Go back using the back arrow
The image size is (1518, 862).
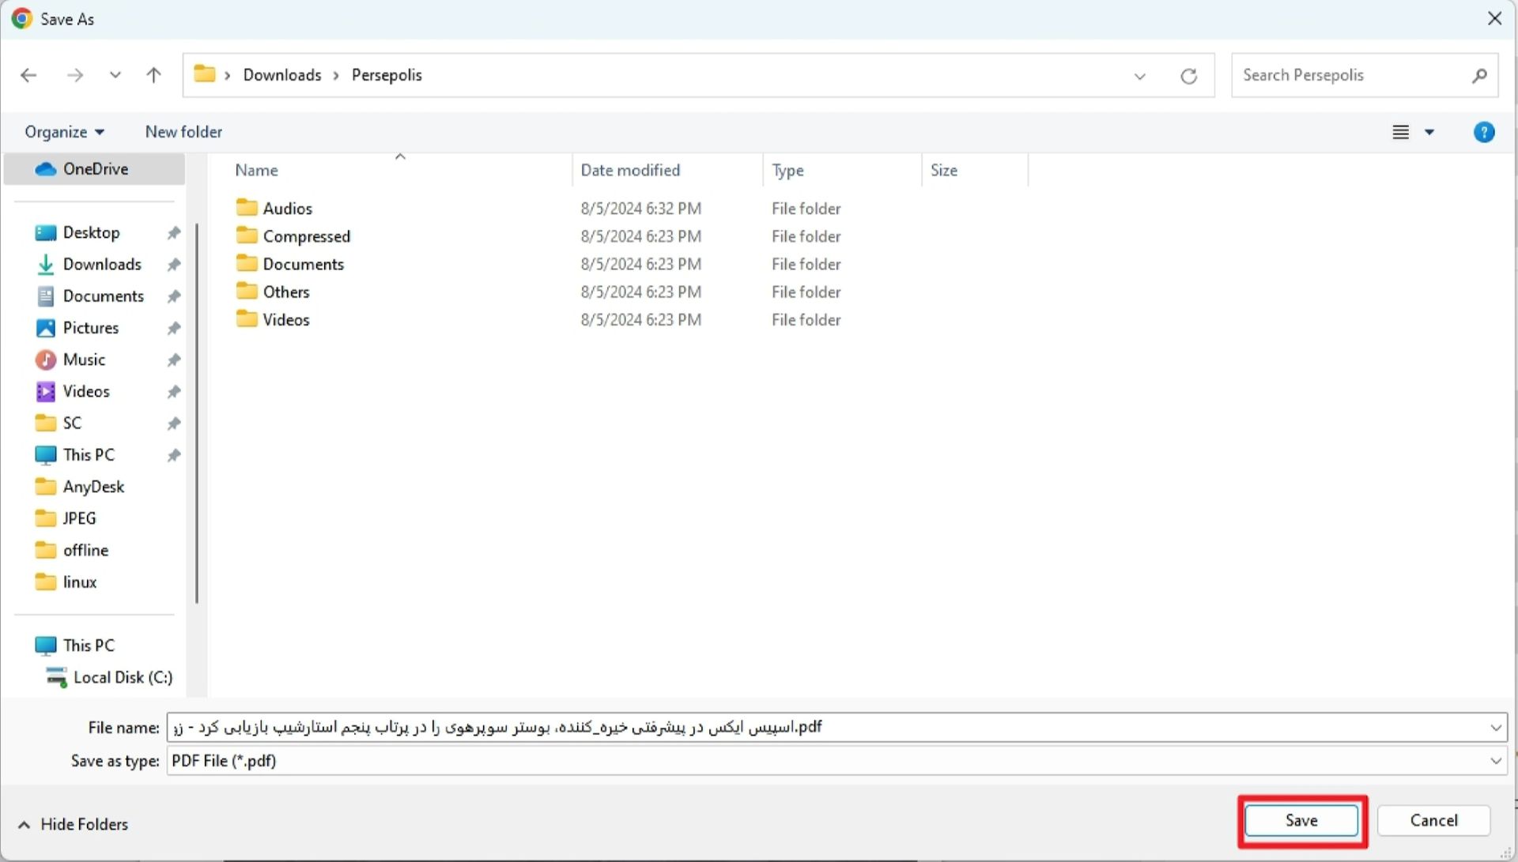click(28, 75)
